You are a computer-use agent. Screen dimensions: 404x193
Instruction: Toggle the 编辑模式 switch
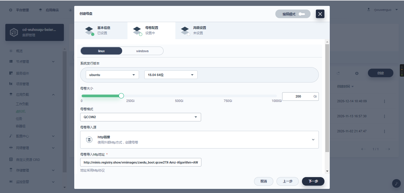click(x=302, y=14)
